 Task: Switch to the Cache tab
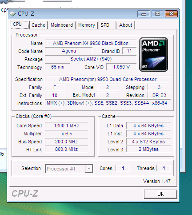[x=38, y=25]
